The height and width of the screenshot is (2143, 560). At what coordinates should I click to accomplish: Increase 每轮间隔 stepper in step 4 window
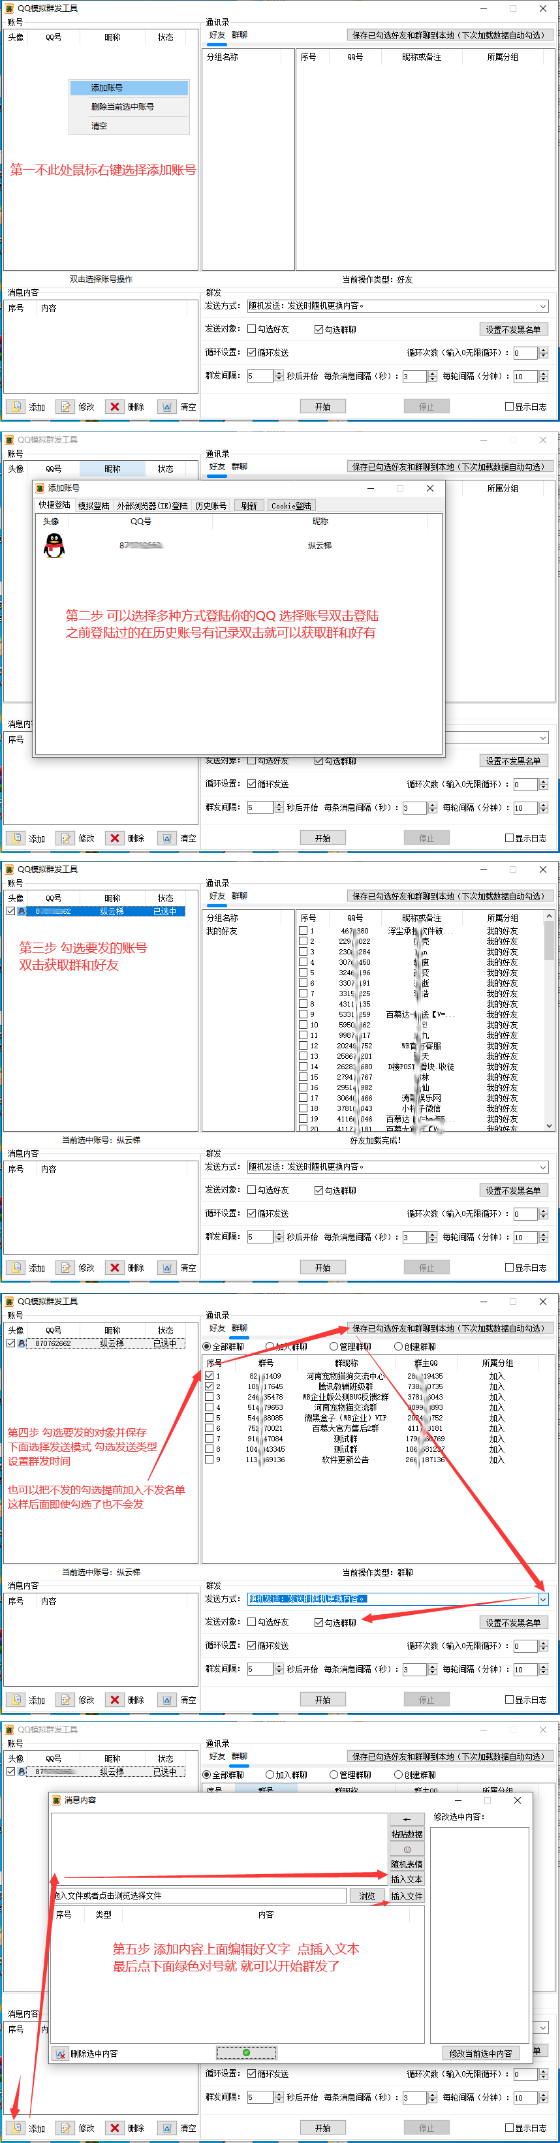click(544, 1666)
